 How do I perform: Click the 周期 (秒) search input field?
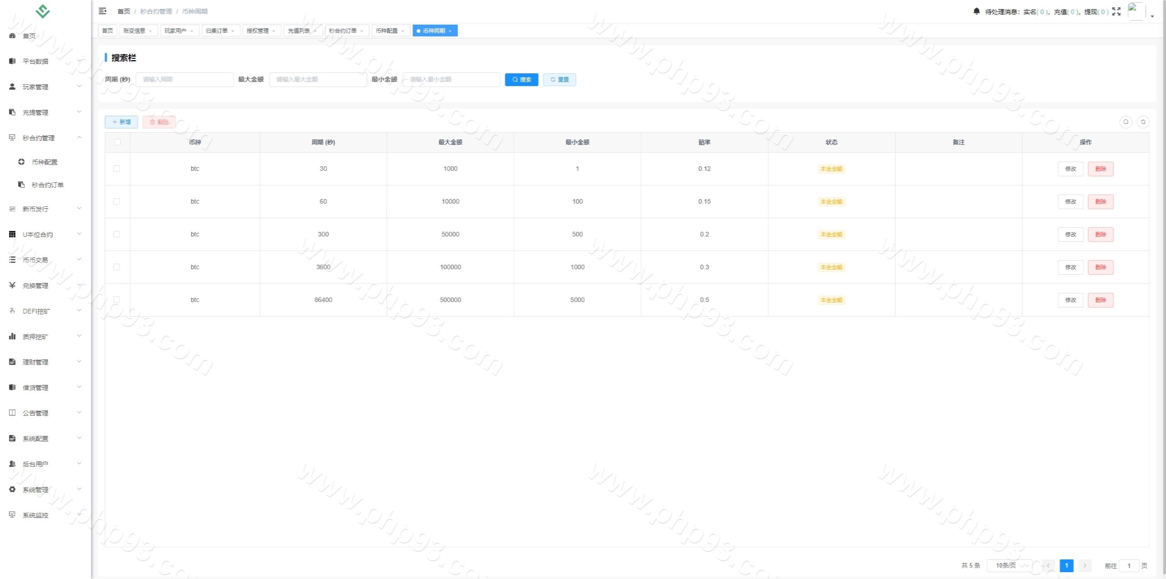coord(184,79)
